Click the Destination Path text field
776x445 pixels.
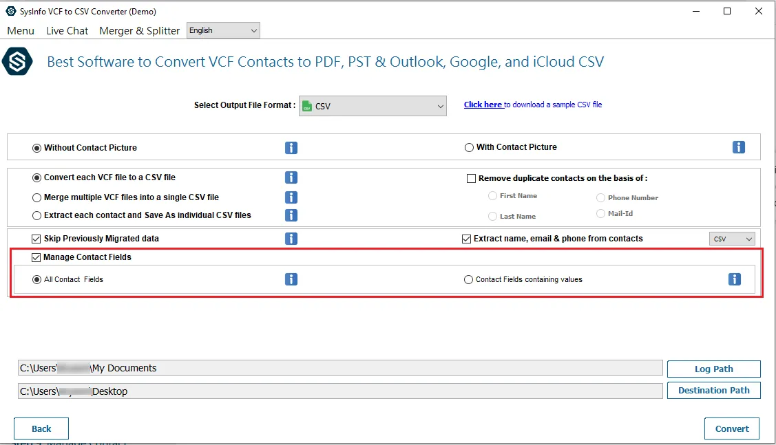340,391
